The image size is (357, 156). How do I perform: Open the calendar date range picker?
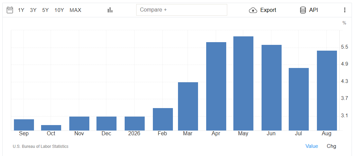[10, 10]
